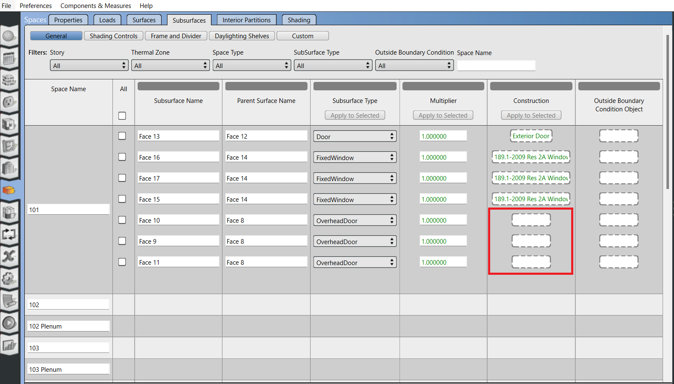Open the Thermal Zone filter dropdown
The image size is (674, 384).
(170, 66)
